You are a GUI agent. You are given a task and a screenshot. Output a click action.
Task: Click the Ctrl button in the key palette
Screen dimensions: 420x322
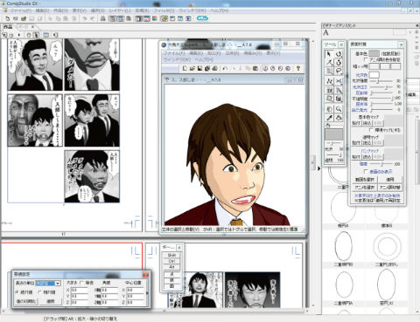[171, 261]
